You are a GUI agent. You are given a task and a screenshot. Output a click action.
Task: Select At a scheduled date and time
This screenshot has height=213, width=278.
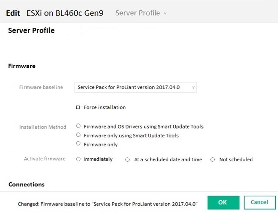click(128, 160)
